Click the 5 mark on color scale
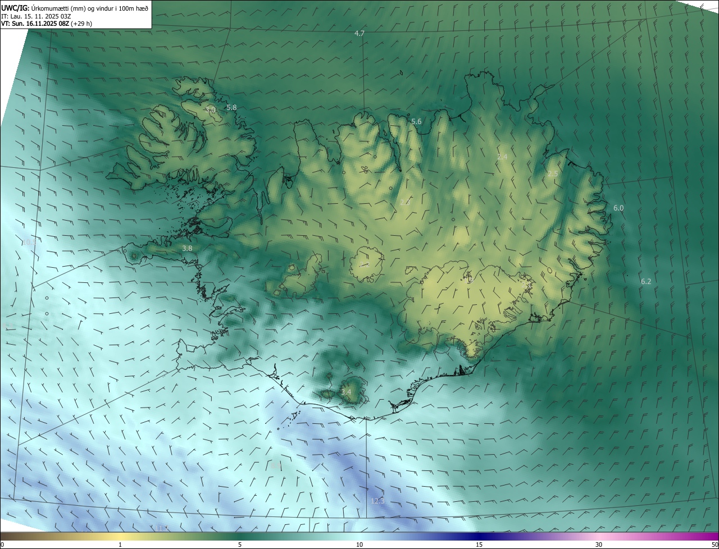 coord(240,545)
